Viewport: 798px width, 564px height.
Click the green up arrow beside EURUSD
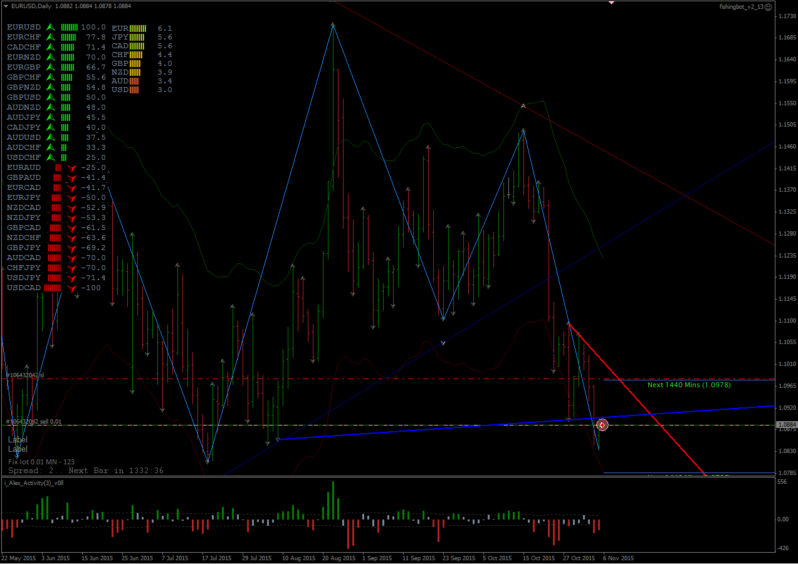pyautogui.click(x=51, y=28)
